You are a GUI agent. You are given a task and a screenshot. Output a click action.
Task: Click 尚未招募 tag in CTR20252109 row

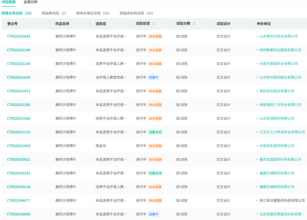155,50
